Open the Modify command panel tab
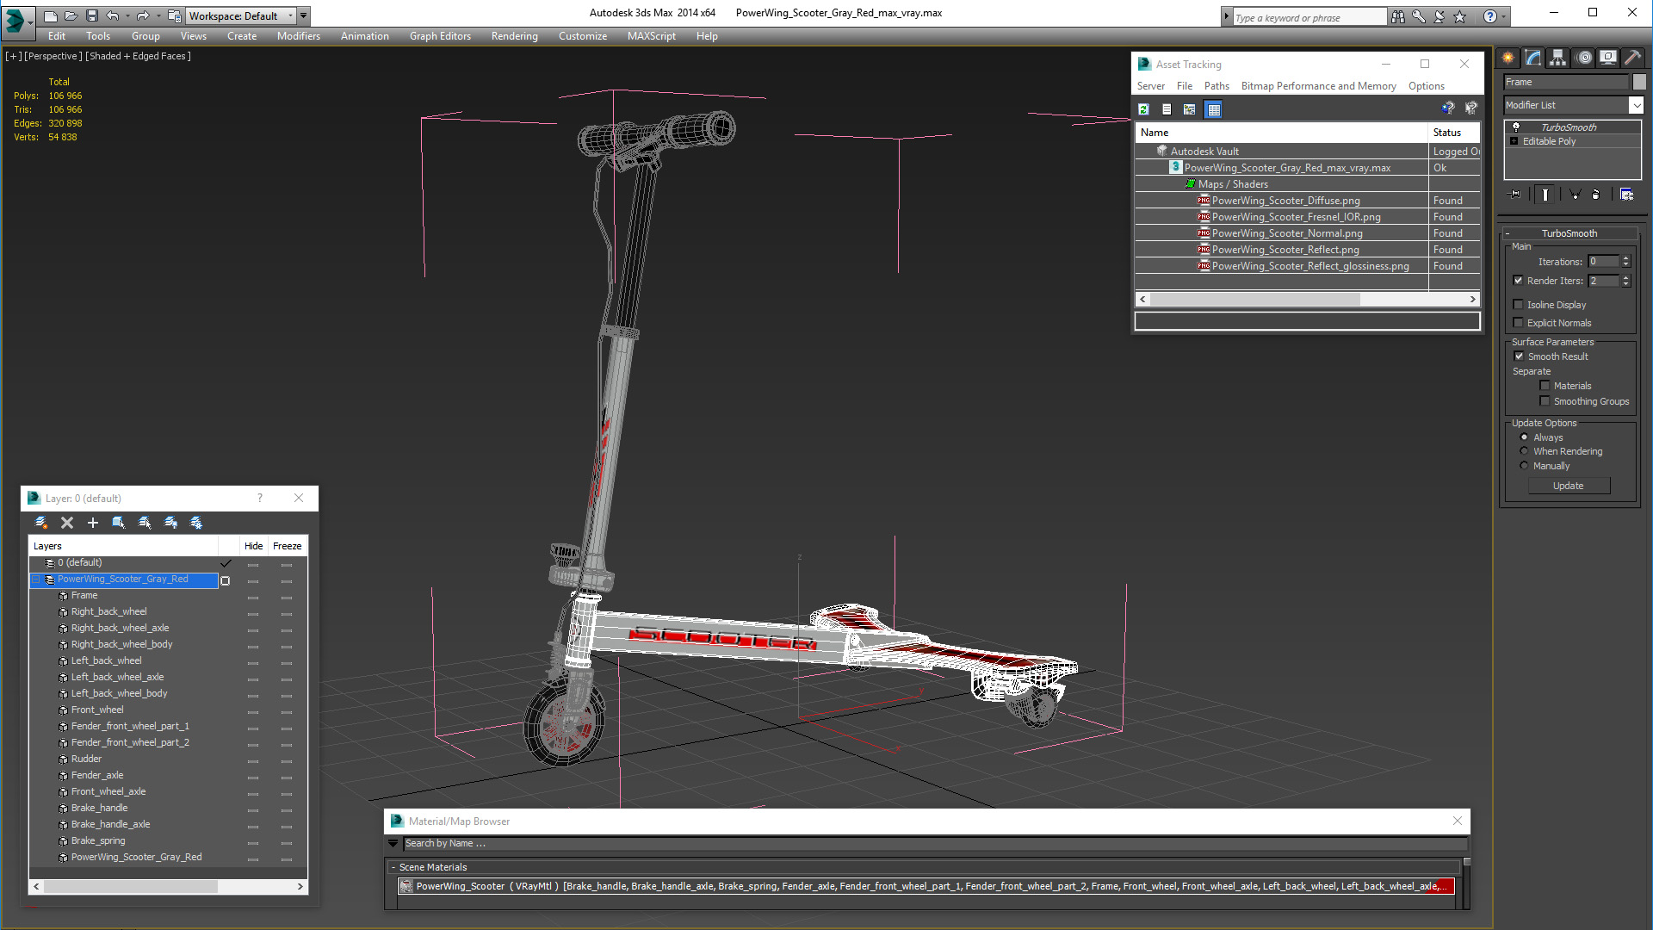This screenshot has height=930, width=1653. [x=1533, y=58]
